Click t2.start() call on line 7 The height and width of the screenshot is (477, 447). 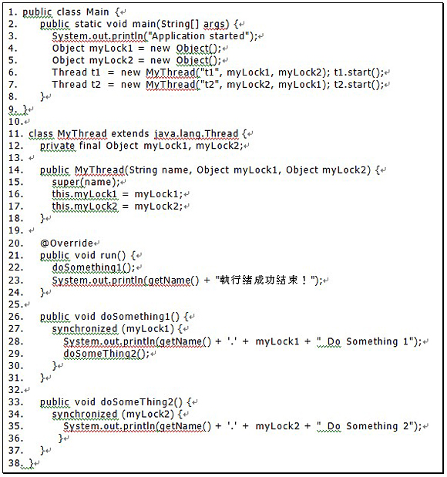359,85
